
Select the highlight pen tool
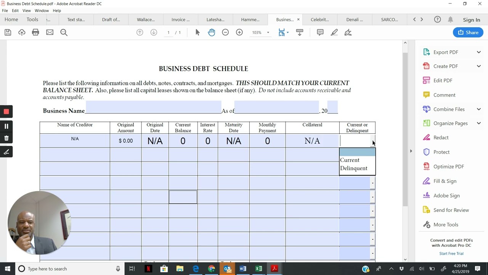[x=334, y=32]
